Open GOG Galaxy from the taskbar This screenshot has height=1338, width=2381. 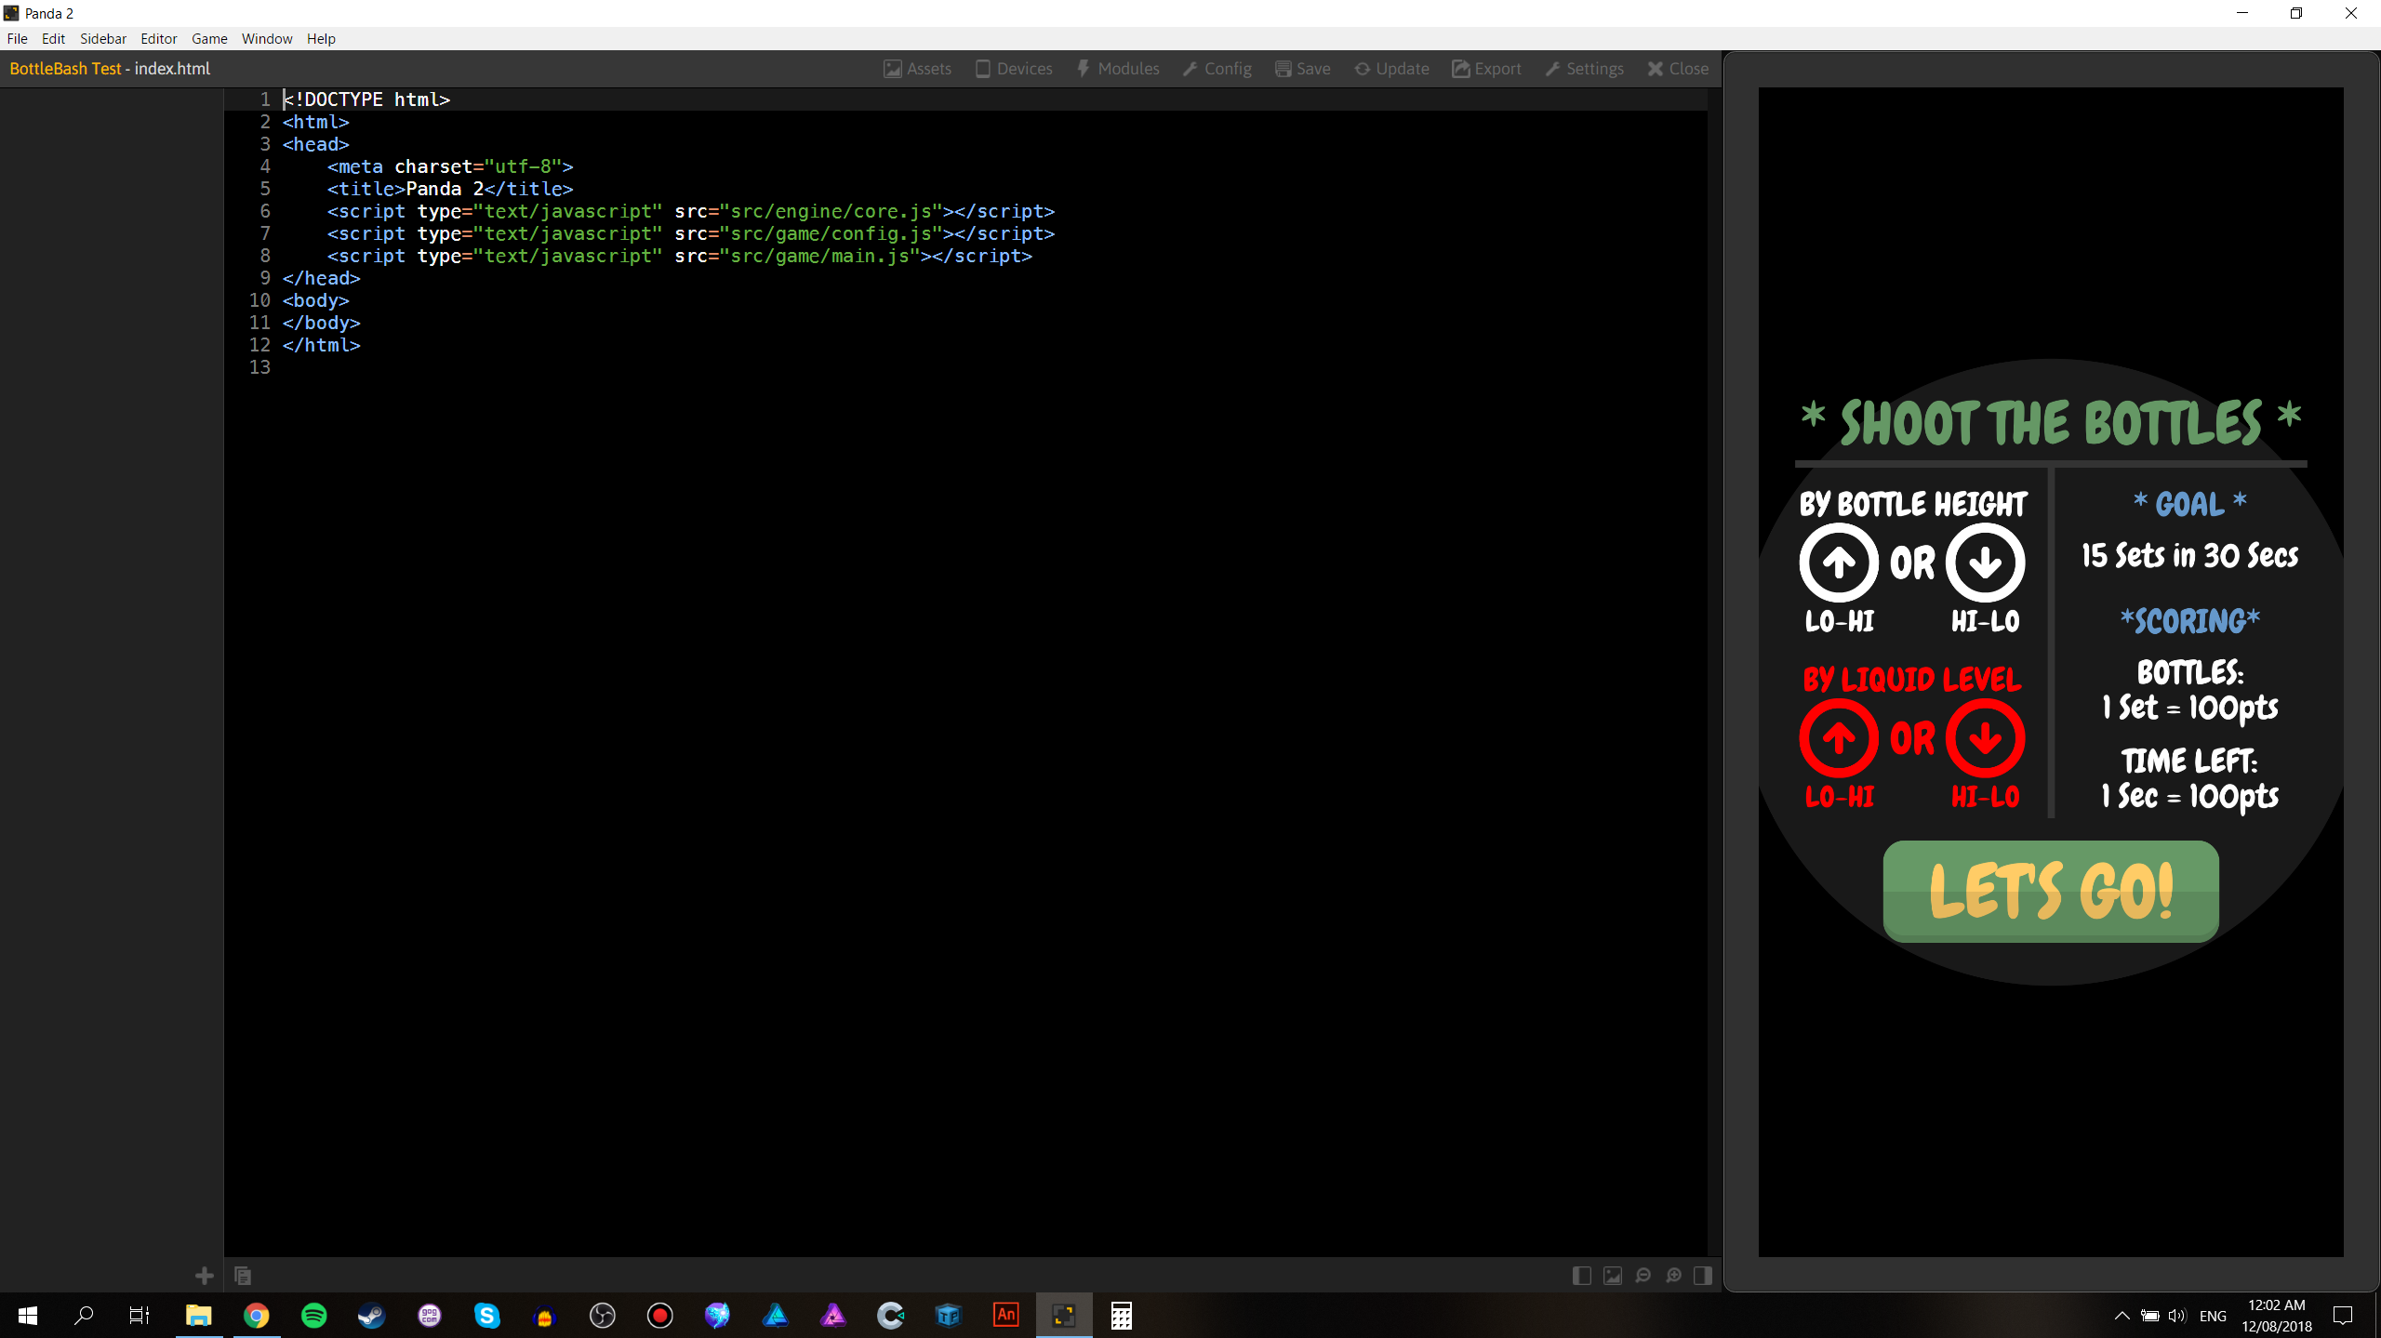pyautogui.click(x=429, y=1316)
